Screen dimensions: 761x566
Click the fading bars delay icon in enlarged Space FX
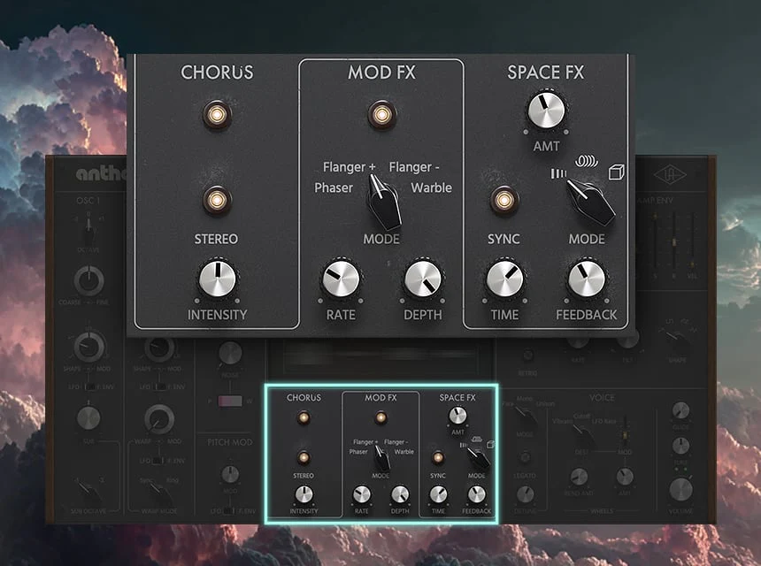point(557,174)
